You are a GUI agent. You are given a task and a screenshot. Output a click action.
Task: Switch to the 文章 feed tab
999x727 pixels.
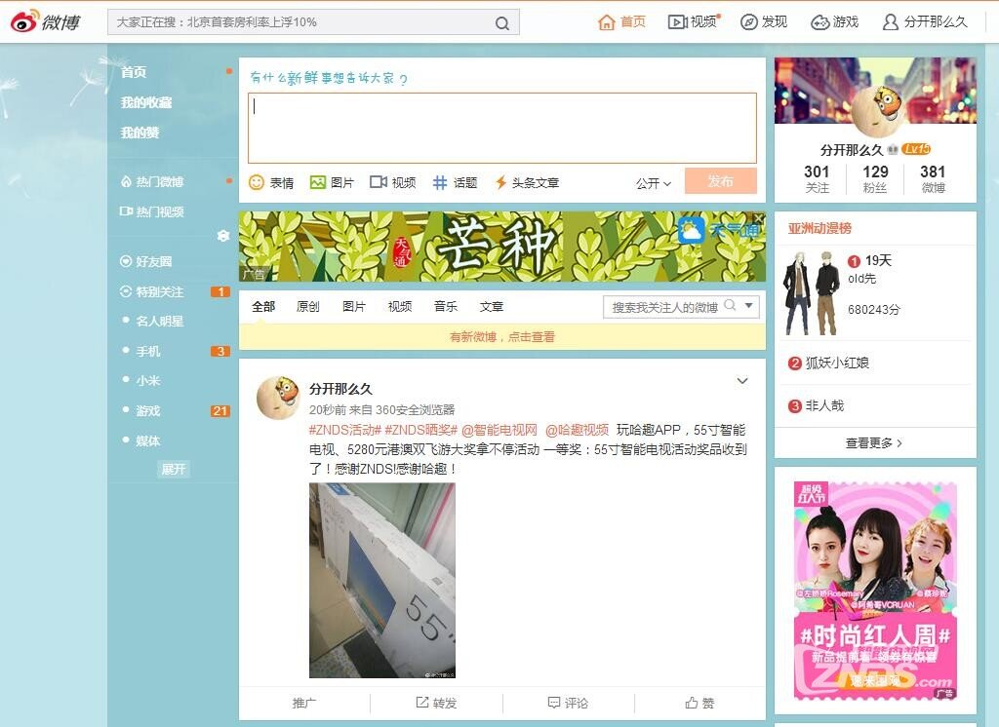492,307
